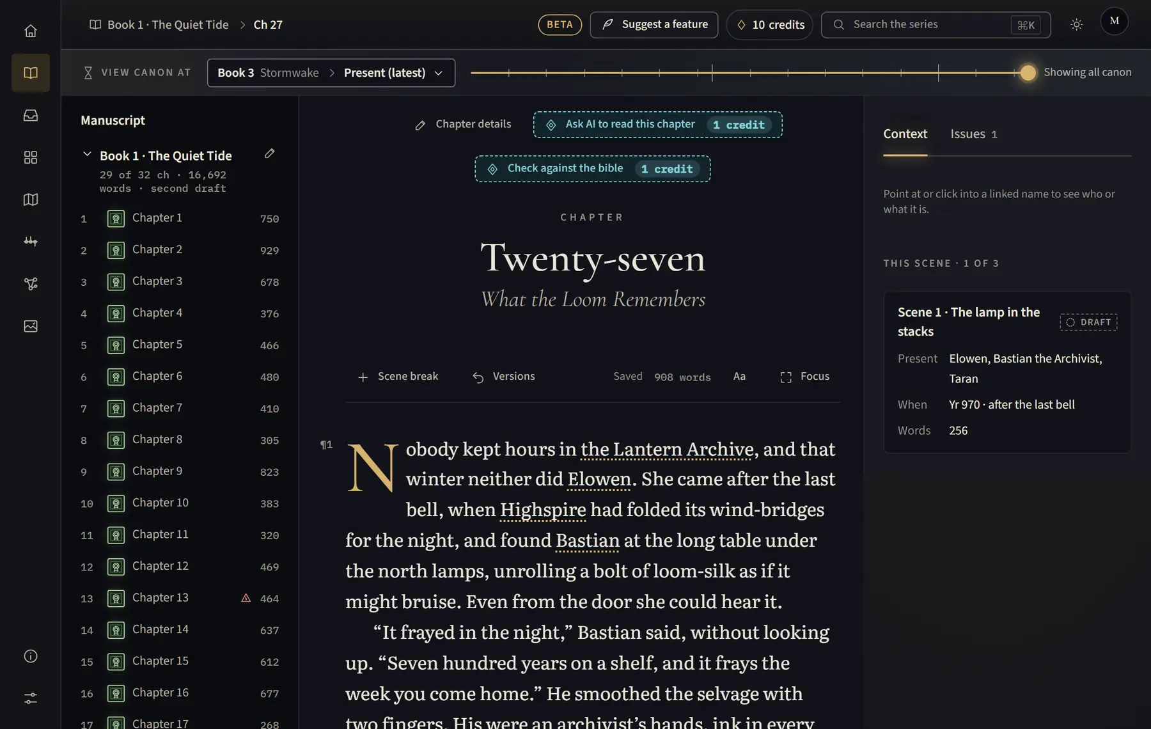The image size is (1151, 729).
Task: Click Suggest a feature button
Action: (x=654, y=24)
